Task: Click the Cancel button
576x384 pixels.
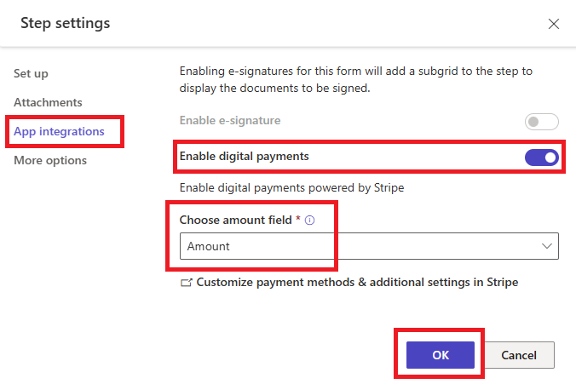Action: pos(519,355)
